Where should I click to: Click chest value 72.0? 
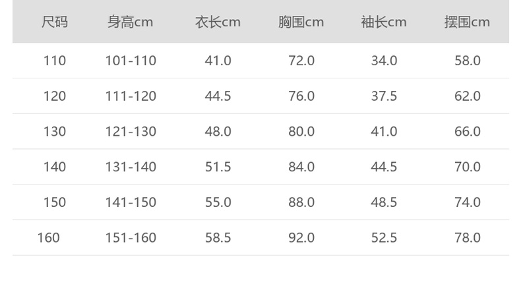(x=301, y=61)
